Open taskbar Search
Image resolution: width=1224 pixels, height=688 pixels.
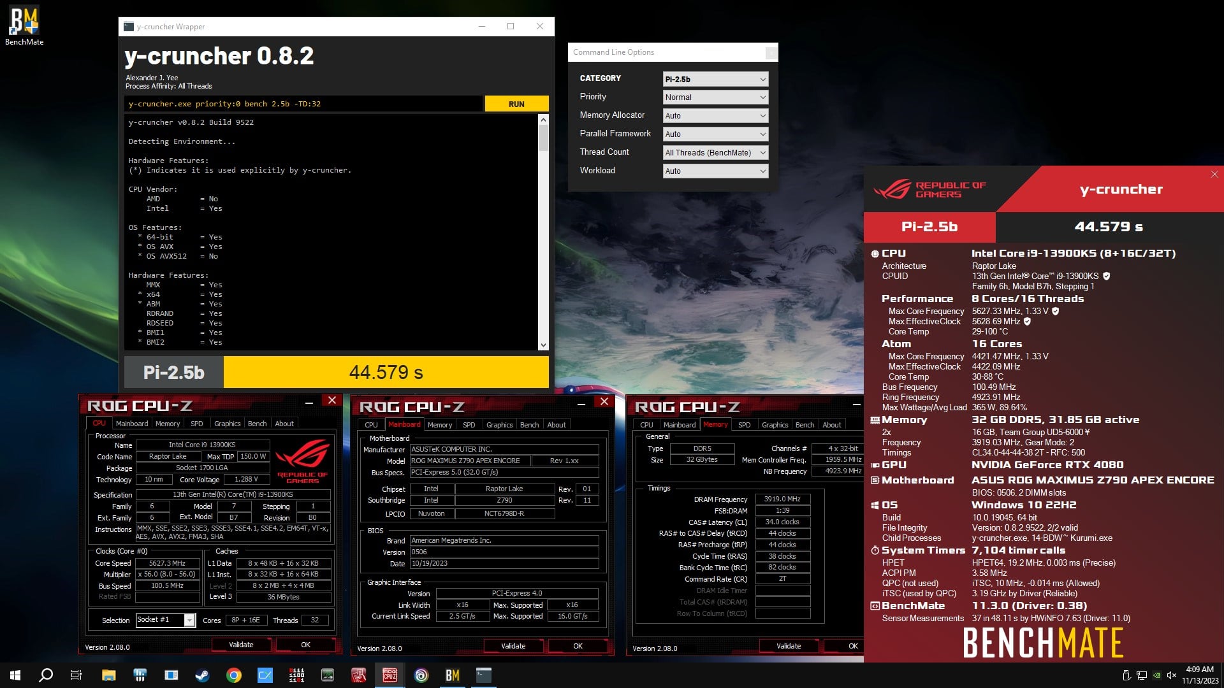coord(46,675)
